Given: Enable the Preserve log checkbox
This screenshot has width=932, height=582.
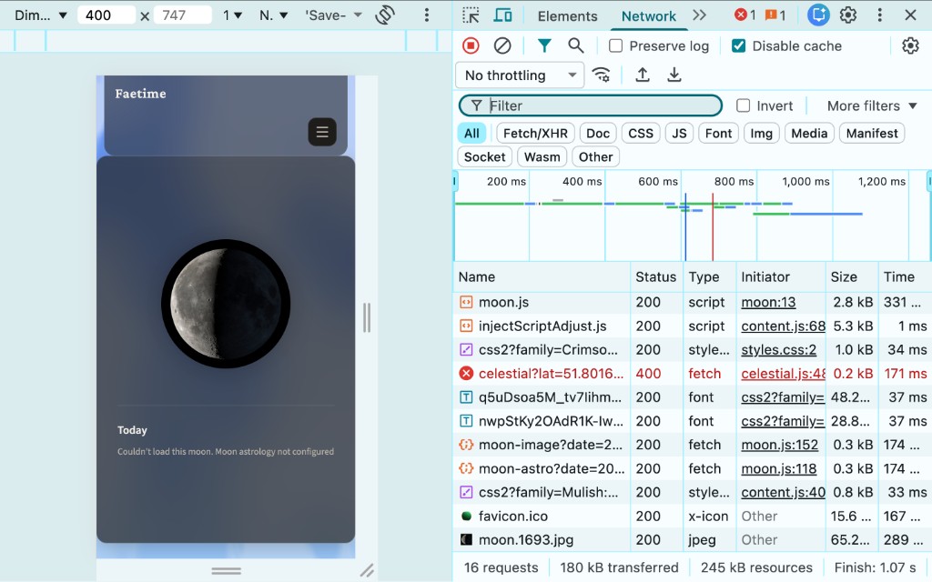Looking at the screenshot, I should click(x=616, y=46).
